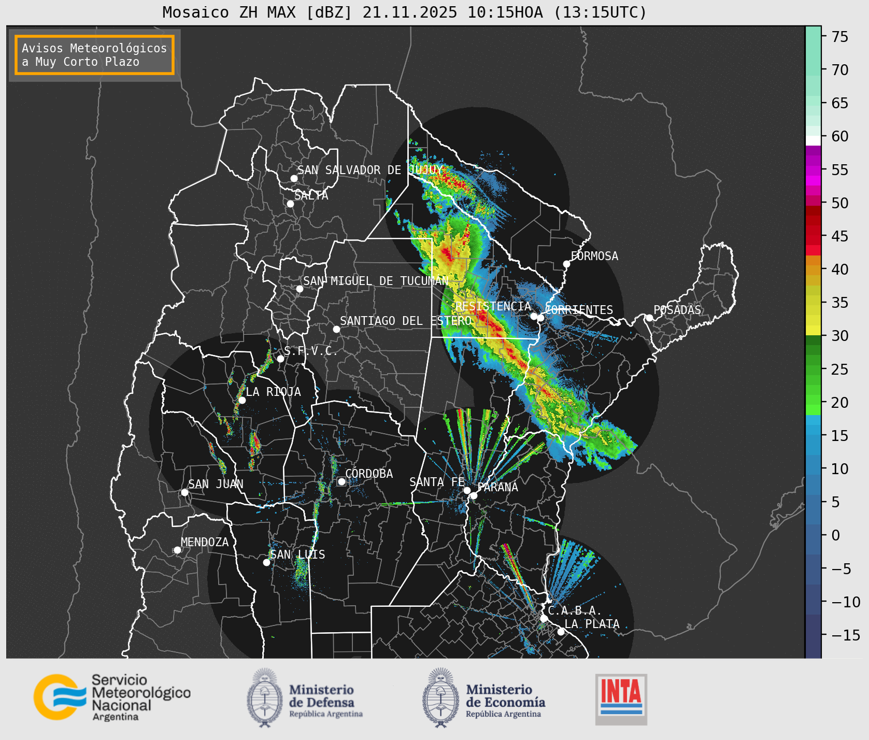Click the PARANÁ city marker dot

(474, 496)
